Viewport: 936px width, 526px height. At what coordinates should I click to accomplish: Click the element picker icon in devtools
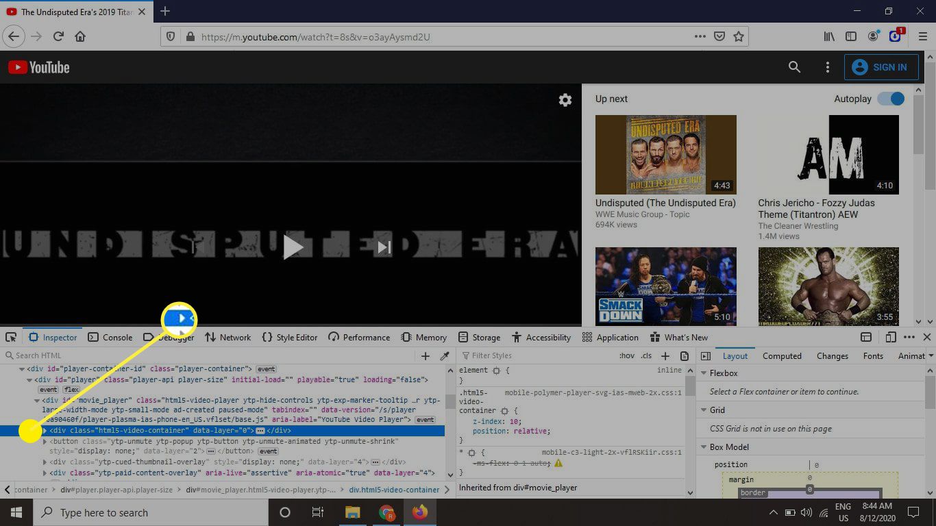click(x=11, y=337)
